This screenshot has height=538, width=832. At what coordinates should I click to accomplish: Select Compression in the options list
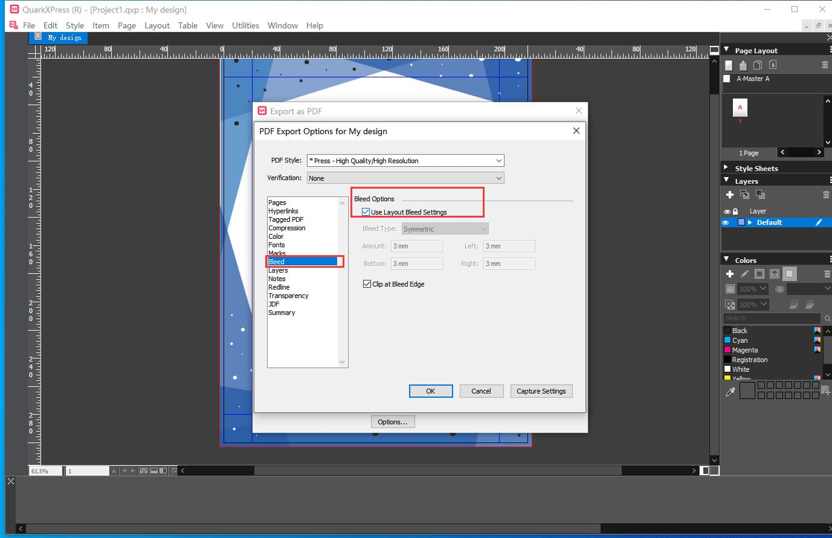(x=287, y=228)
